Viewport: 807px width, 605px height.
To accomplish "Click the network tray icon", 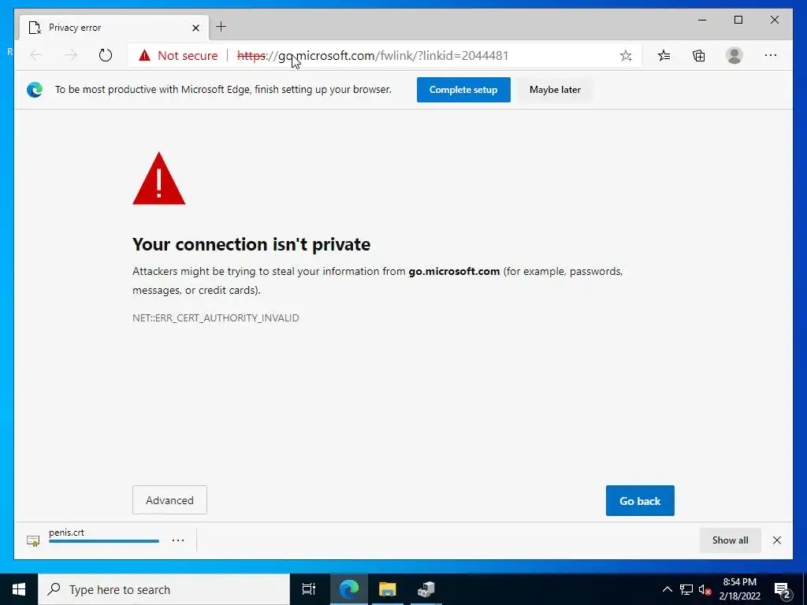I will pos(686,589).
